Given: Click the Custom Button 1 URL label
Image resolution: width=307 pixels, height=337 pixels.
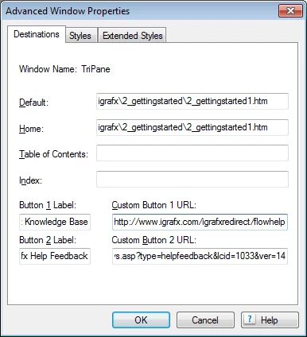Looking at the screenshot, I should pyautogui.click(x=153, y=205).
